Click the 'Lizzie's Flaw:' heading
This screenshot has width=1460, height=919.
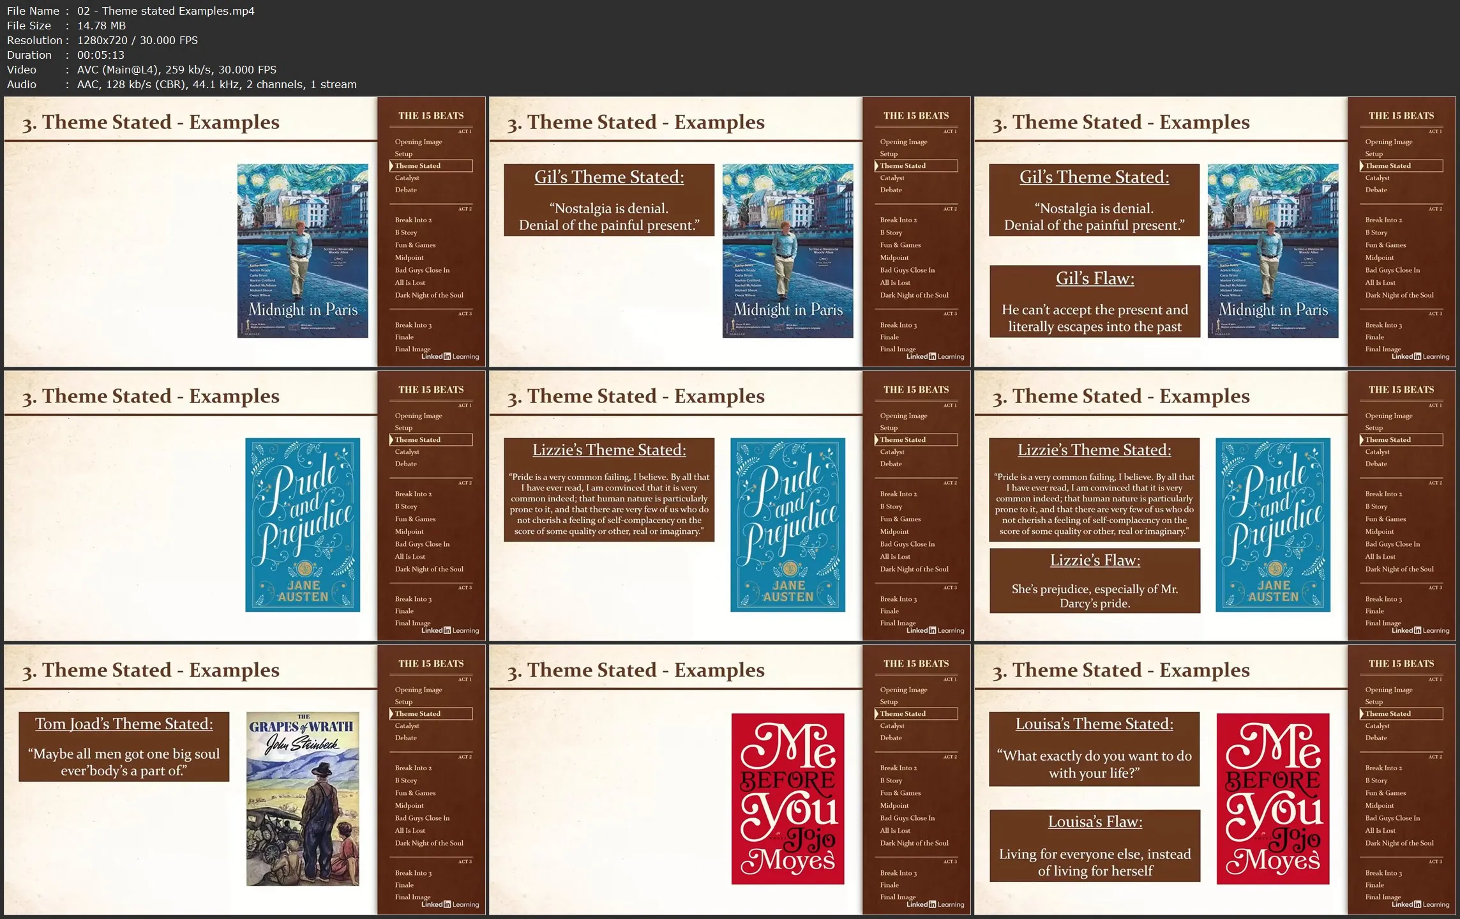coord(1095,560)
